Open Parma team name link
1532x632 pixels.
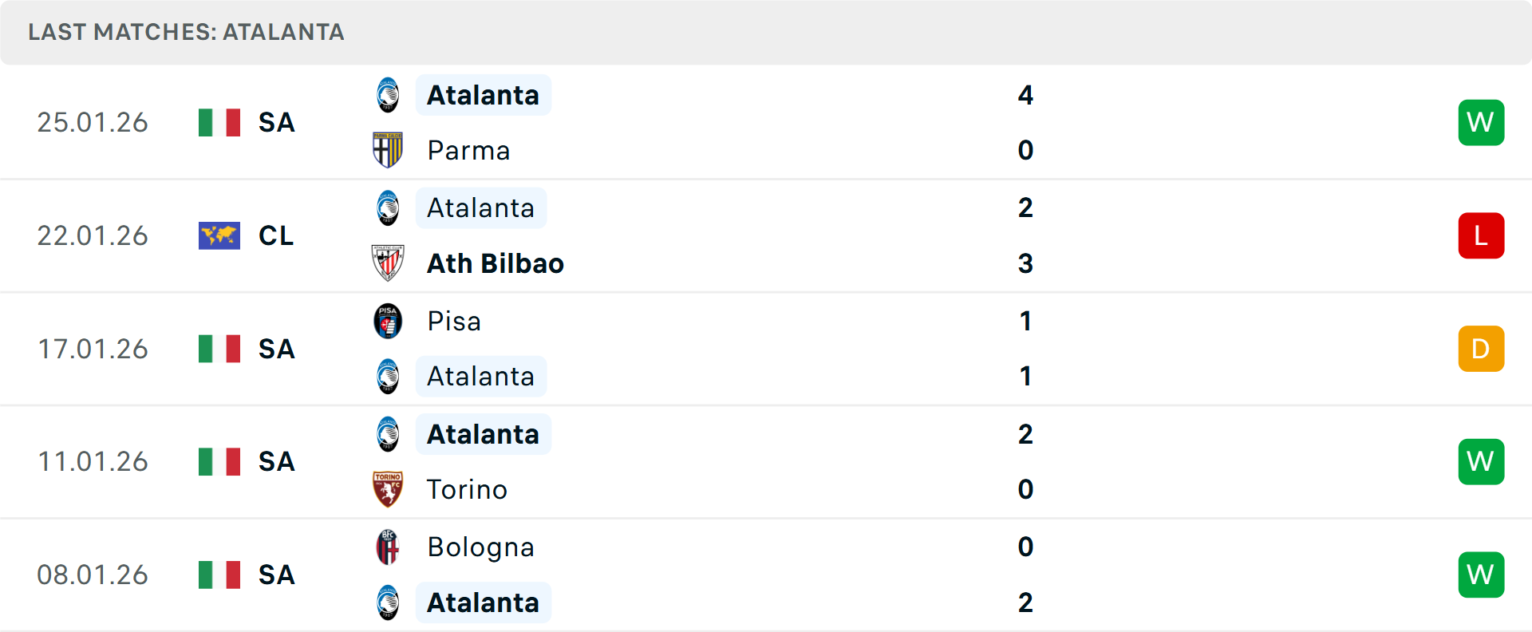coord(468,150)
